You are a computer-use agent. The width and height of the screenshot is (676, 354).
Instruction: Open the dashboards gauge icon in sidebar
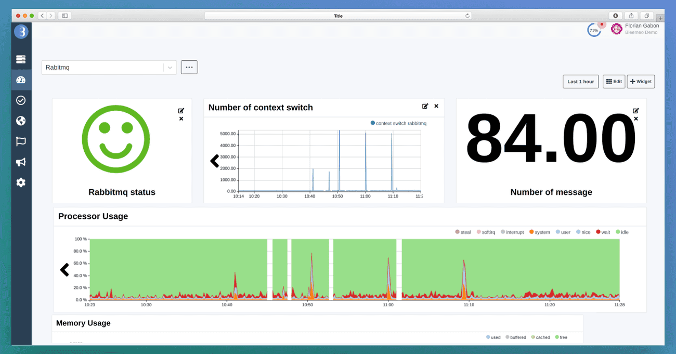pyautogui.click(x=21, y=79)
